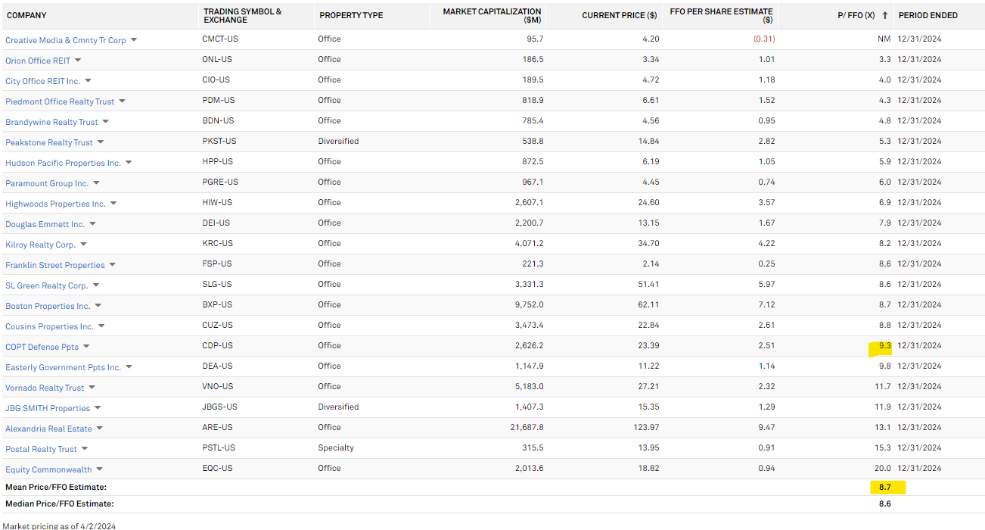Click the sort arrow beside P/FFO (X)
The height and width of the screenshot is (530, 985).
[885, 15]
